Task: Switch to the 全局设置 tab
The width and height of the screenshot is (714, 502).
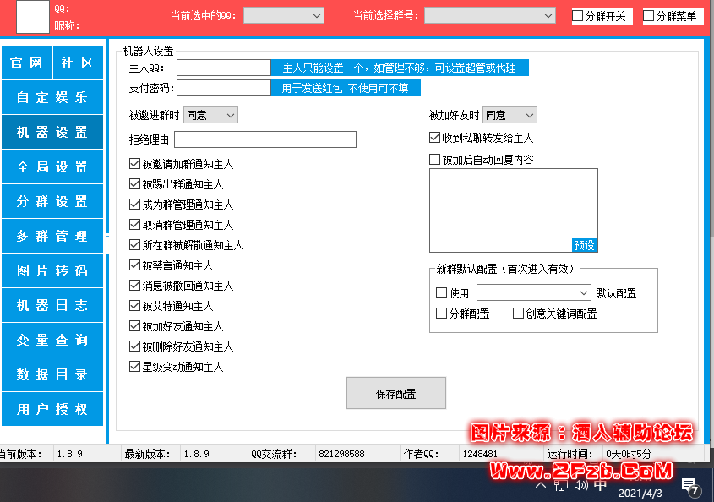Action: 52,167
